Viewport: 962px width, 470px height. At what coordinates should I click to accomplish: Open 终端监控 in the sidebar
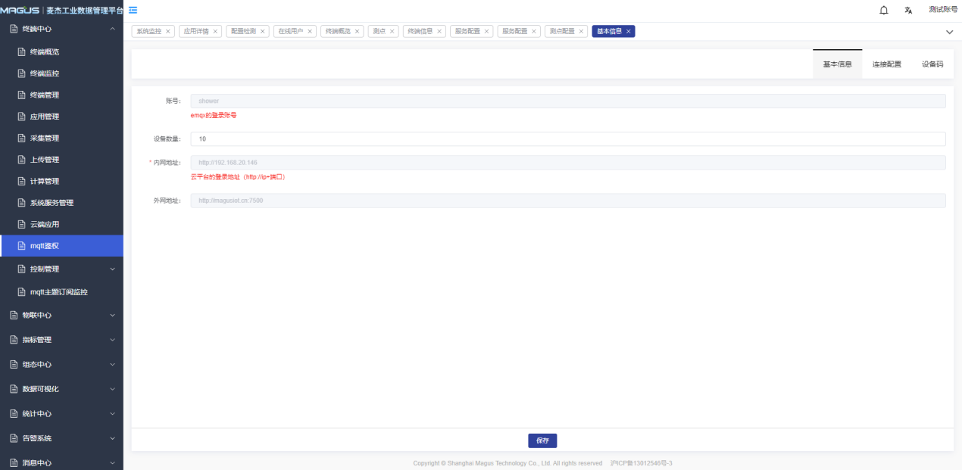click(45, 73)
